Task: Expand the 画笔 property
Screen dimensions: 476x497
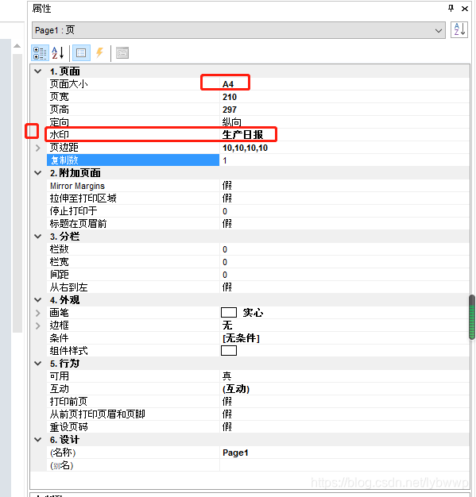Action: coord(38,313)
